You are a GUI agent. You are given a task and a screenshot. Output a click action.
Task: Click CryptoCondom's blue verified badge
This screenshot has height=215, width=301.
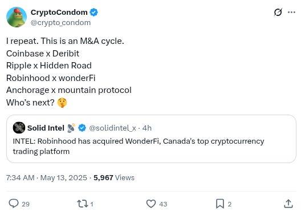[93, 13]
